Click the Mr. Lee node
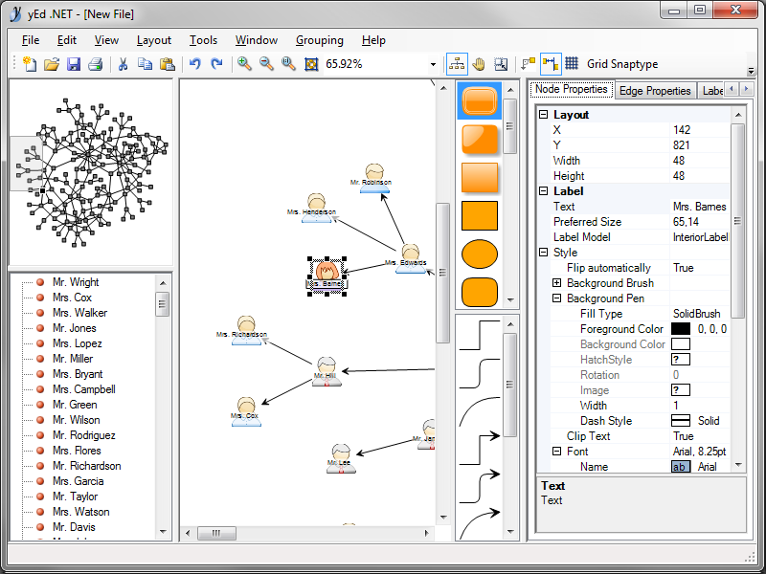This screenshot has width=766, height=574. [x=341, y=459]
